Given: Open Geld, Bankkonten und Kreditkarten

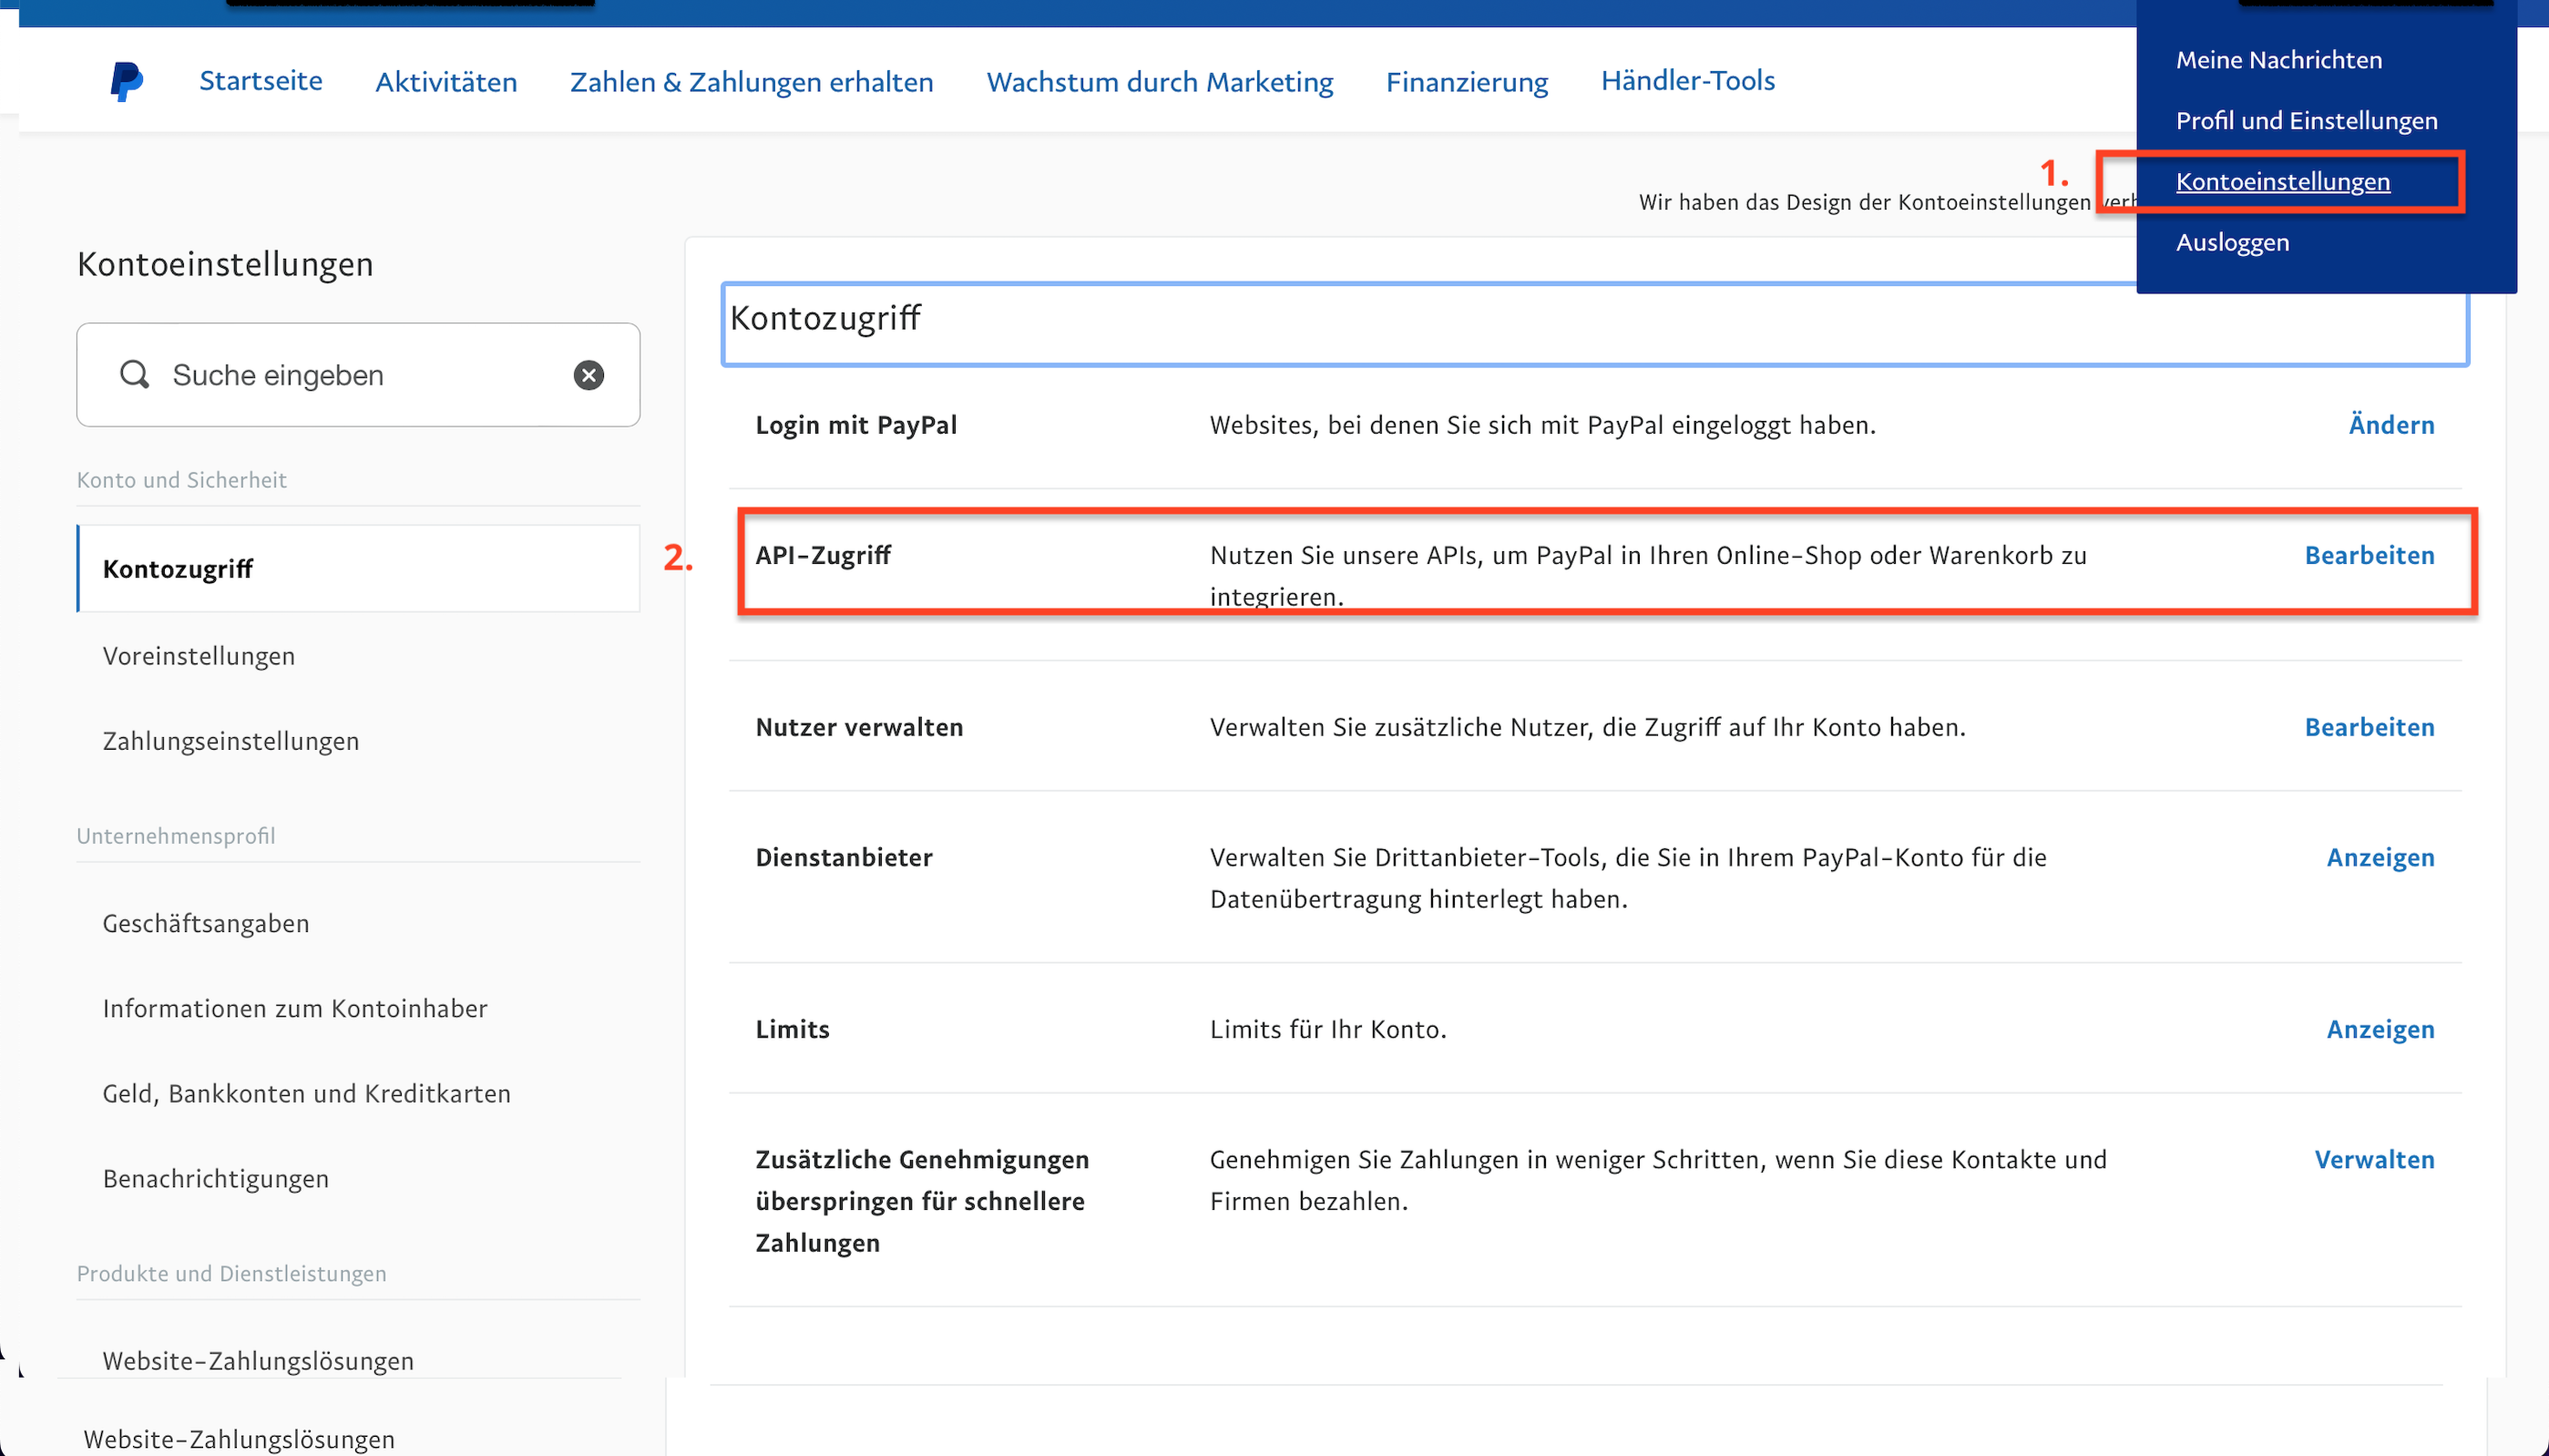Looking at the screenshot, I should coord(306,1094).
